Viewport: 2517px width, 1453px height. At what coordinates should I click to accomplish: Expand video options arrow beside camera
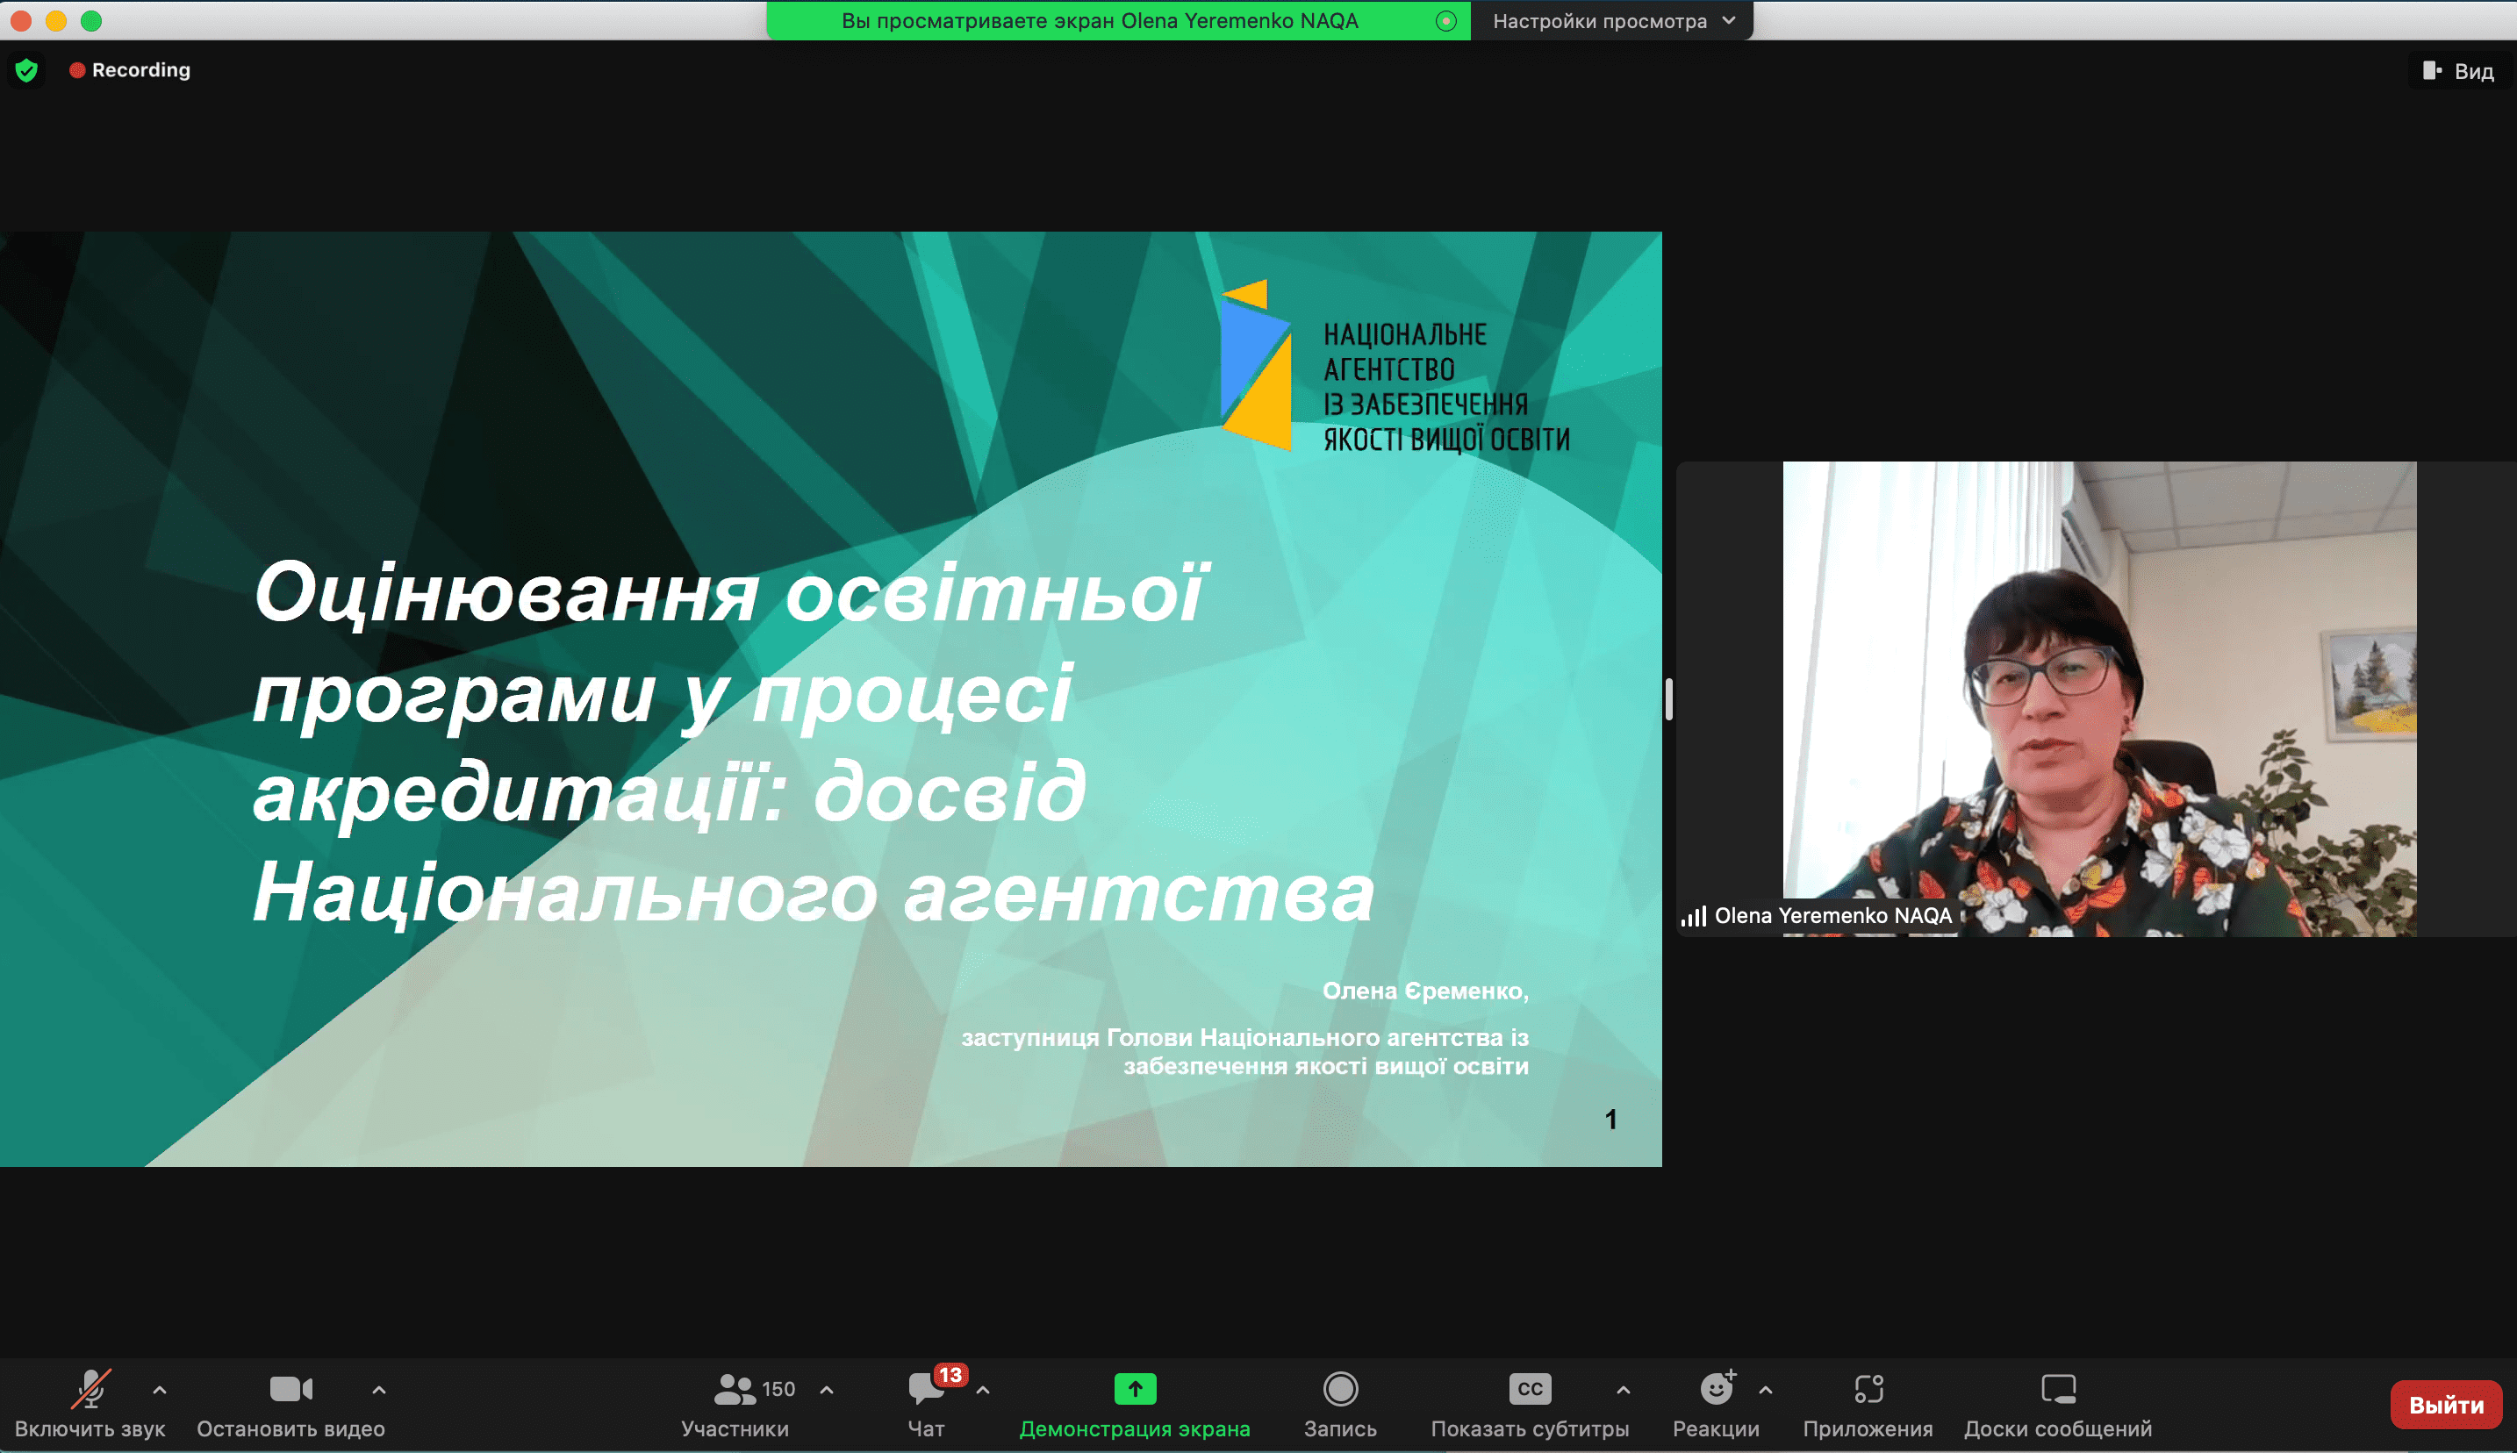[x=379, y=1389]
